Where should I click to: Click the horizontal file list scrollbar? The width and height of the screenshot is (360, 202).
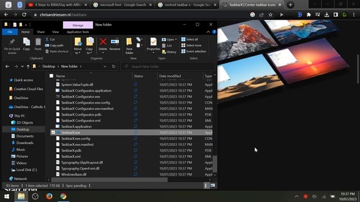[110, 180]
